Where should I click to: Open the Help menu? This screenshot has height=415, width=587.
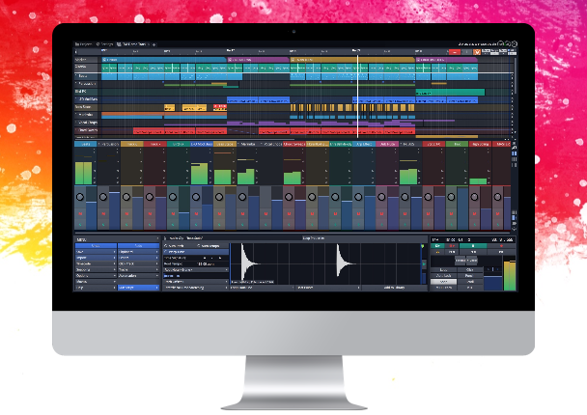click(x=96, y=288)
